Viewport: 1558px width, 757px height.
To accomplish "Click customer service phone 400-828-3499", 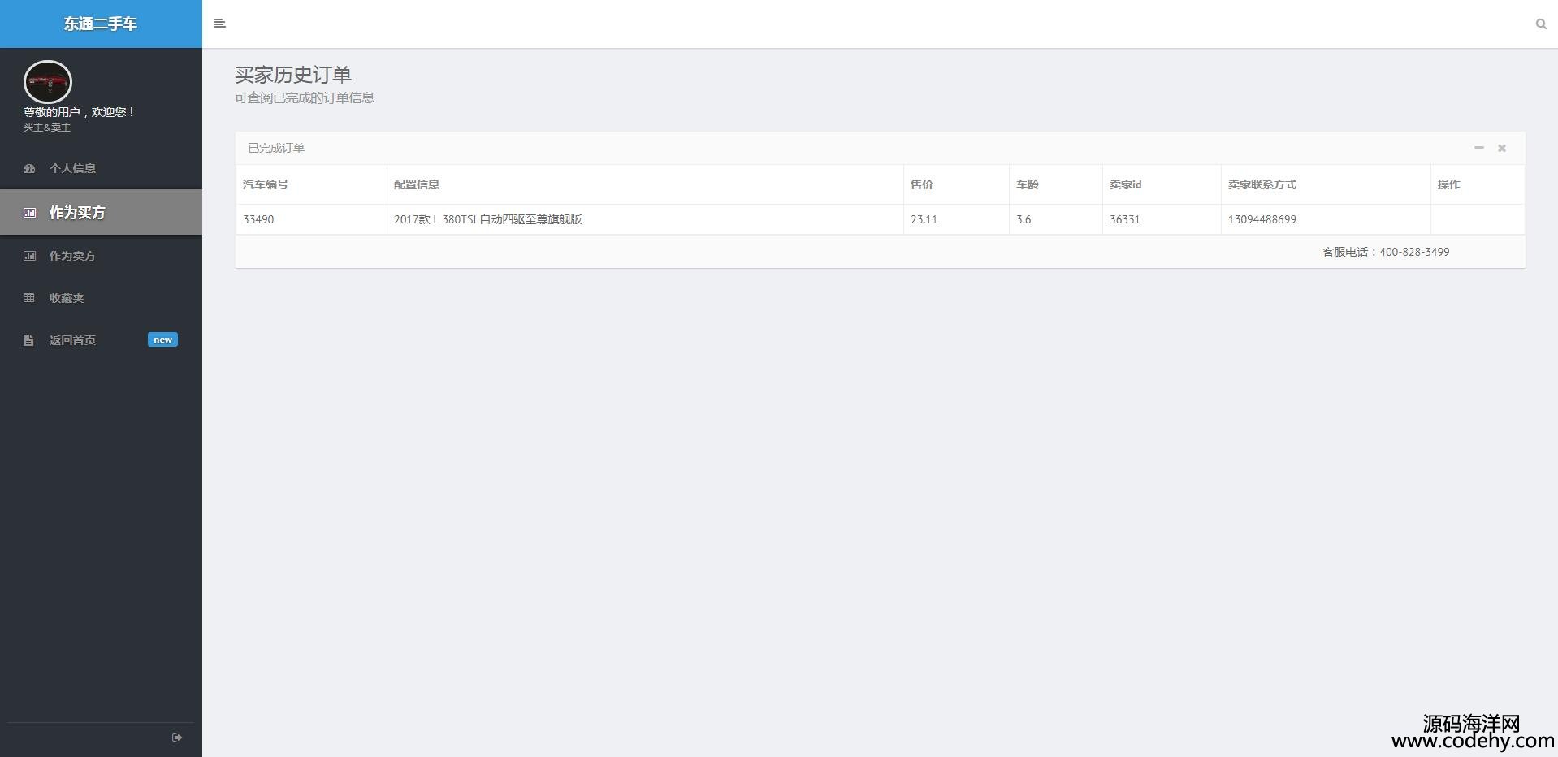I will tap(1414, 252).
